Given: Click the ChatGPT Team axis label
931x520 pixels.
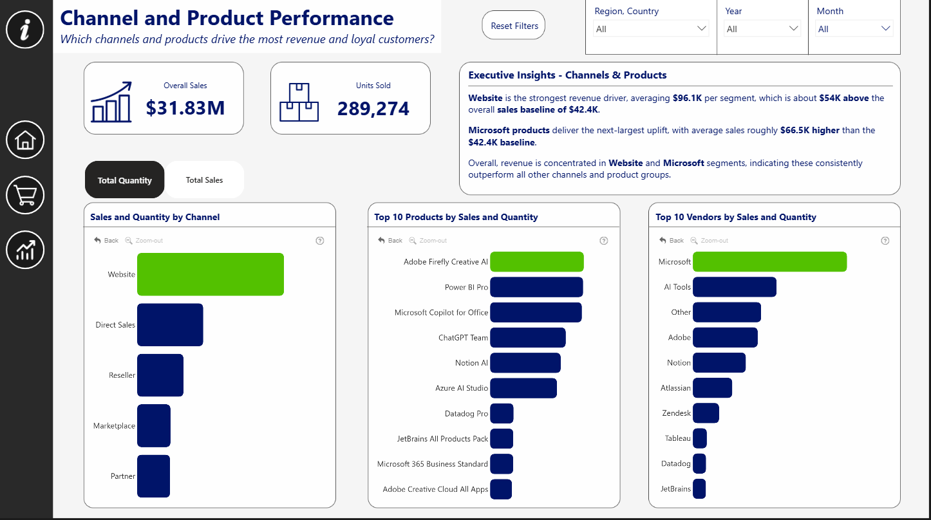Looking at the screenshot, I should click(x=464, y=337).
